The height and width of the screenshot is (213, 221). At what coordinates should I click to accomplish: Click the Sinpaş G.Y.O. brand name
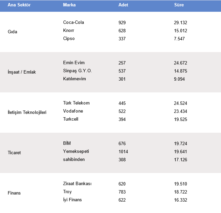(77, 71)
